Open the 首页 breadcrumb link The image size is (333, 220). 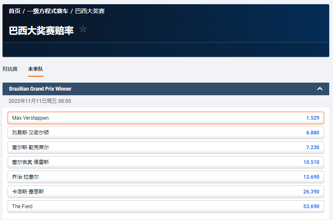(14, 11)
